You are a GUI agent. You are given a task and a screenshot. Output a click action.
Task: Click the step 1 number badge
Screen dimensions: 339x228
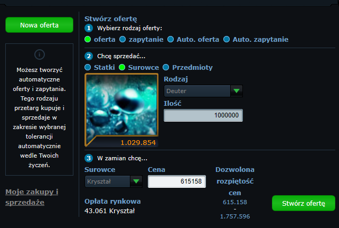89,28
